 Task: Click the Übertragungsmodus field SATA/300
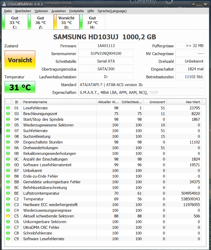(x=106, y=69)
